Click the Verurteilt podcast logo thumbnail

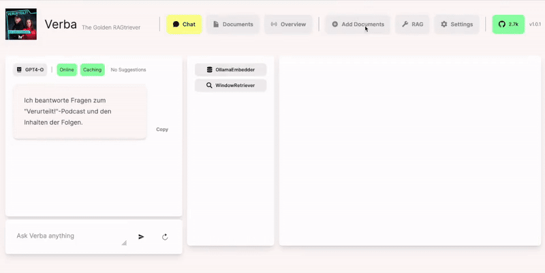pos(21,24)
